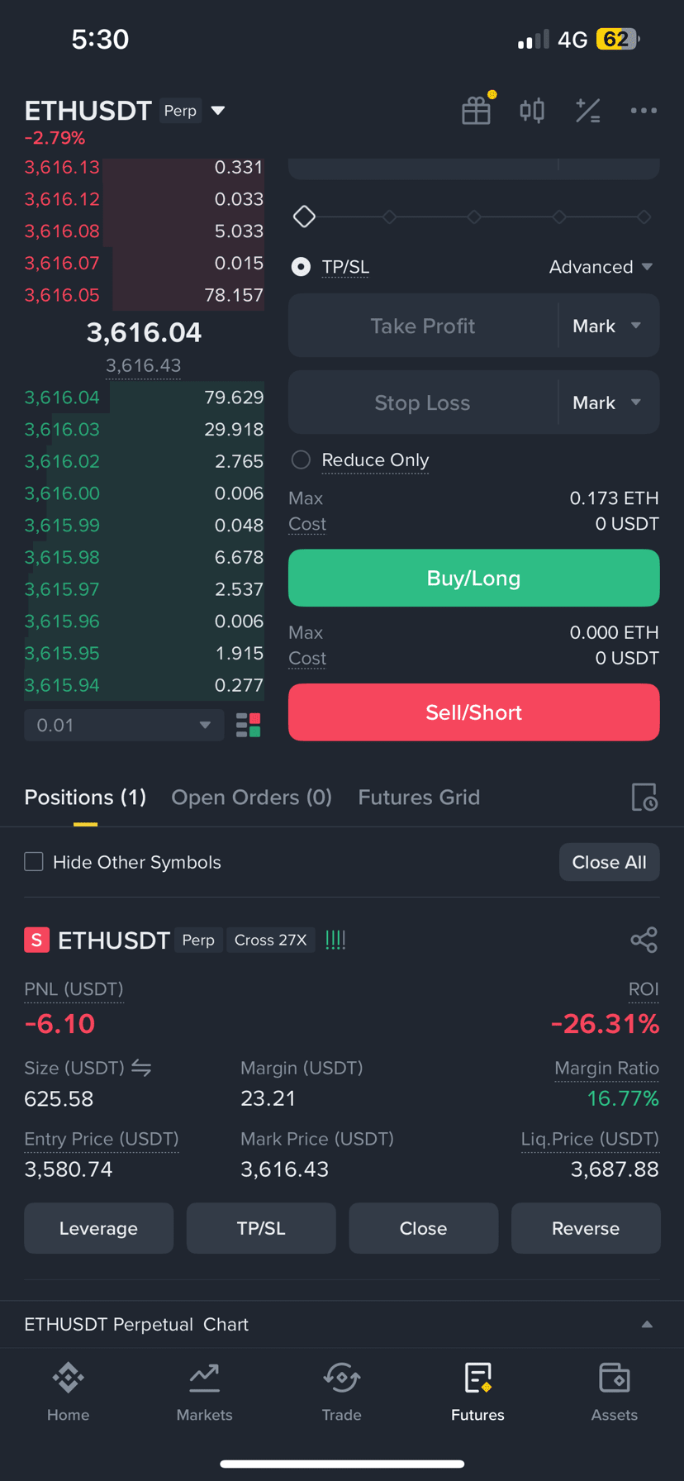This screenshot has height=1481, width=684.
Task: Check Hide Other Symbols box
Action: (x=34, y=862)
